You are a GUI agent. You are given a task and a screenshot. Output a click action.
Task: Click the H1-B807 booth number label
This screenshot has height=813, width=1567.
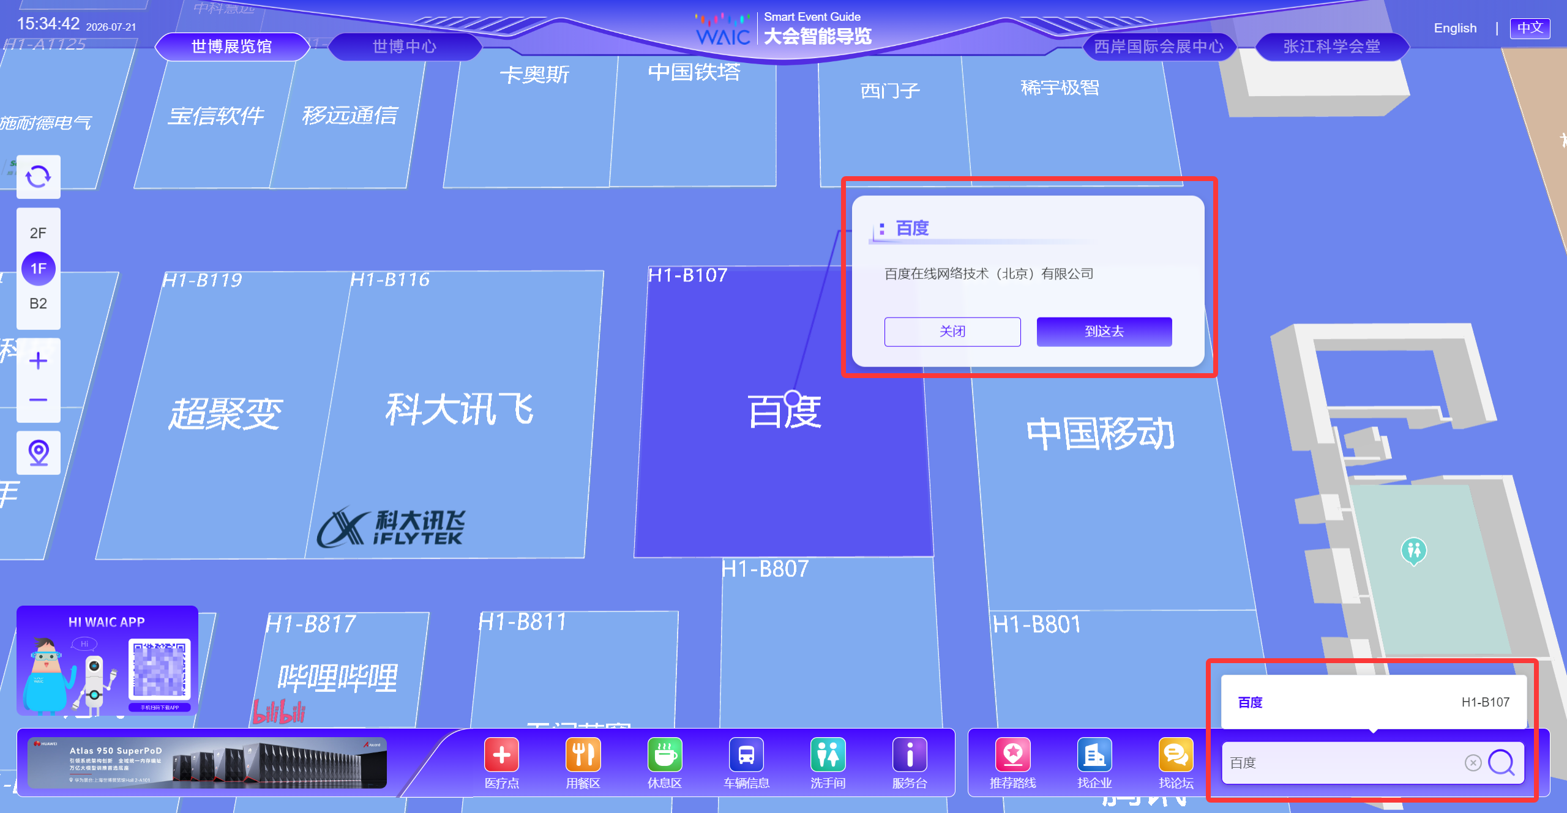coord(765,569)
